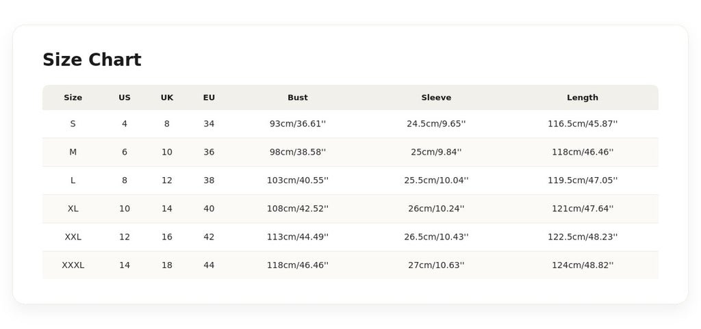Screen dimensions: 701x329
Task: Select length value 124cm/48.82''
Action: tap(583, 265)
